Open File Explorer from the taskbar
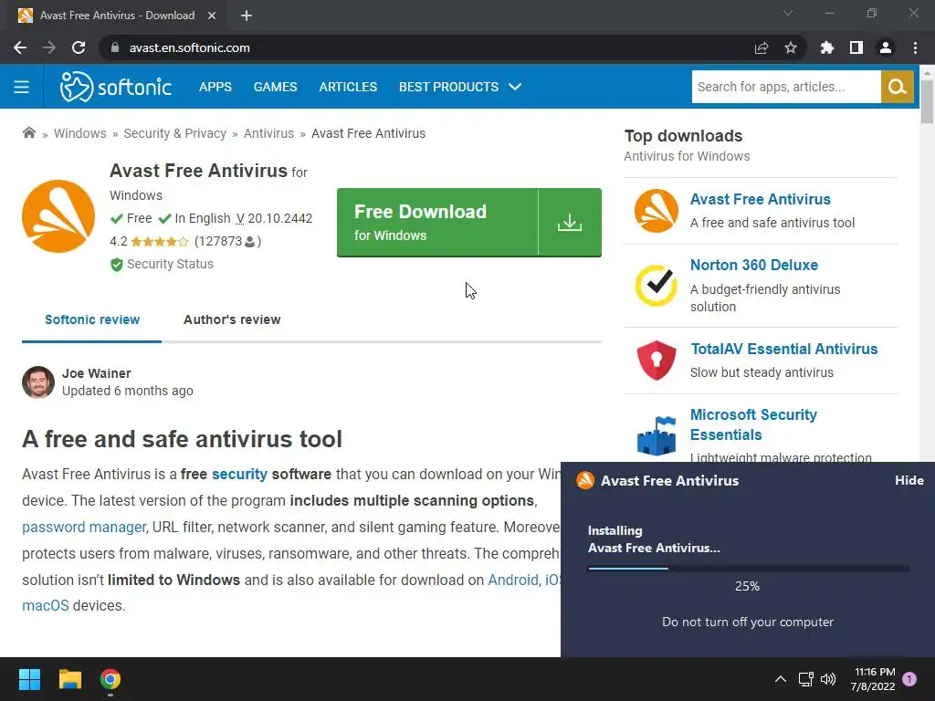 (x=69, y=679)
